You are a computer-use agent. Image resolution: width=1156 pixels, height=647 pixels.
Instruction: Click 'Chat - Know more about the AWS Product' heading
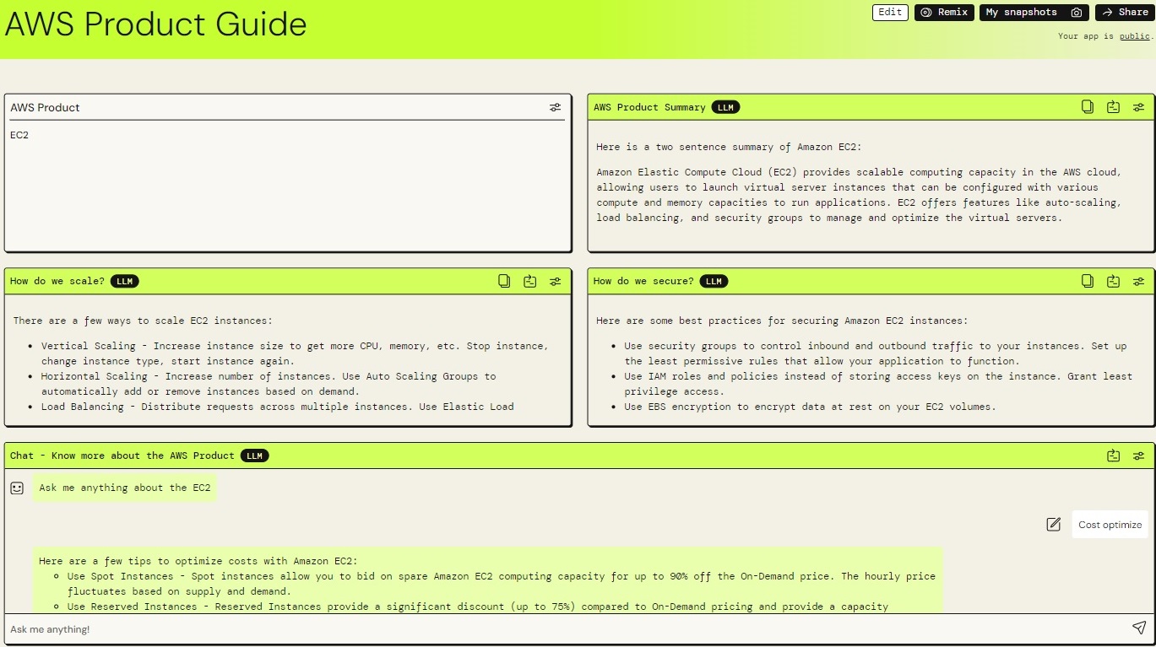pos(122,456)
